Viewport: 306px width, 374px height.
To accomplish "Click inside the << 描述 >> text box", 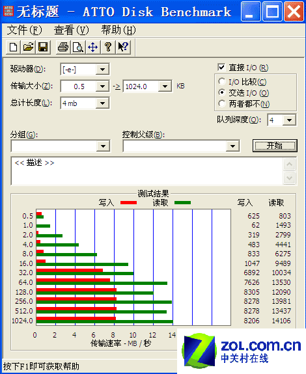I will (x=147, y=171).
